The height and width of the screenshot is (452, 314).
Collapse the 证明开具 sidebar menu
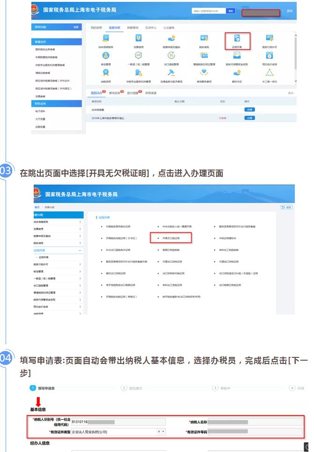tap(80, 251)
